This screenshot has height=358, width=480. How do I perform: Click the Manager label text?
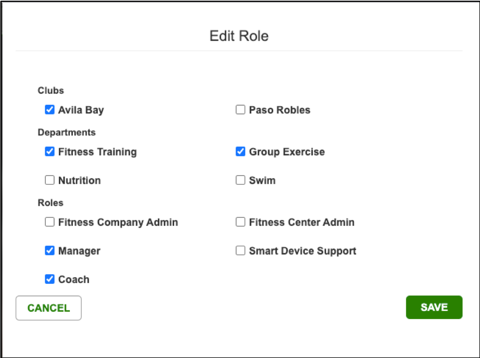point(79,250)
